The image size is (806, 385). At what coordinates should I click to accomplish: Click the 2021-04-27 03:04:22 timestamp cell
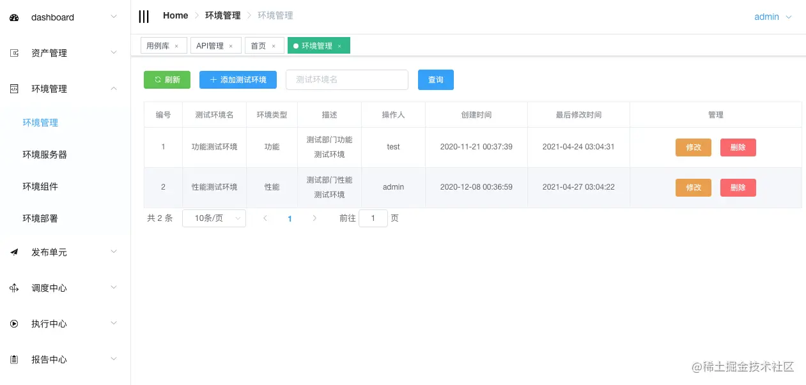tap(578, 187)
